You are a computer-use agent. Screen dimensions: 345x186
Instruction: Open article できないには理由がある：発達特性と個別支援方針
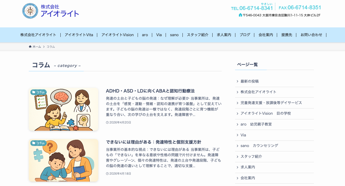click(x=153, y=142)
